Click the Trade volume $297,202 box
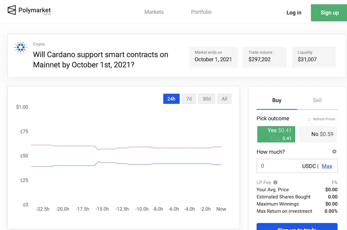The height and width of the screenshot is (230, 347). (265, 57)
